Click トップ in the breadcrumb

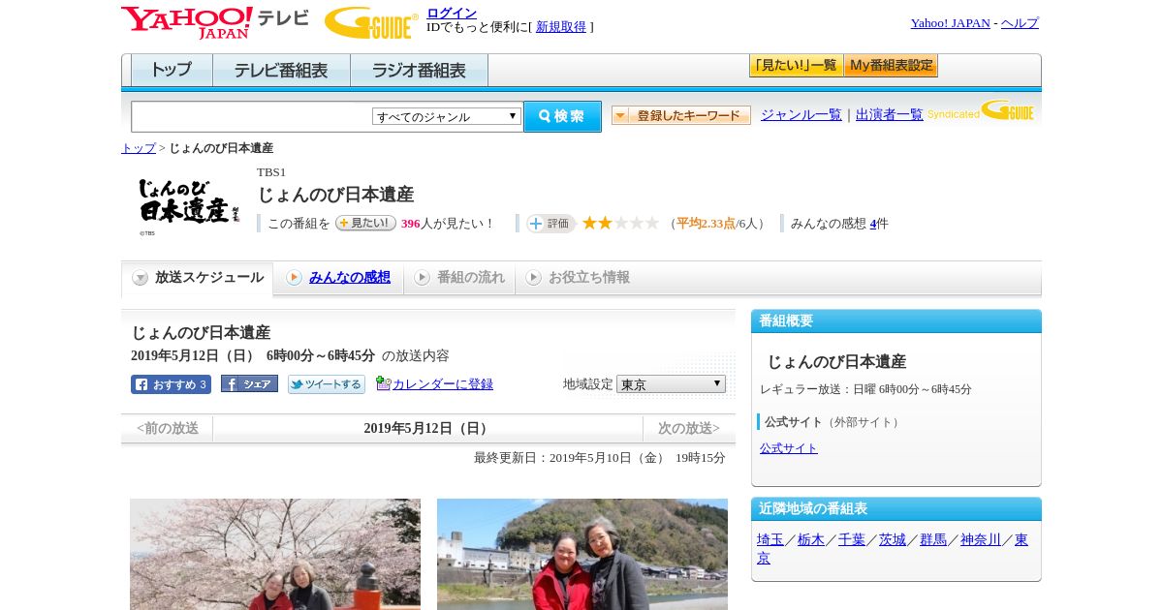[138, 148]
